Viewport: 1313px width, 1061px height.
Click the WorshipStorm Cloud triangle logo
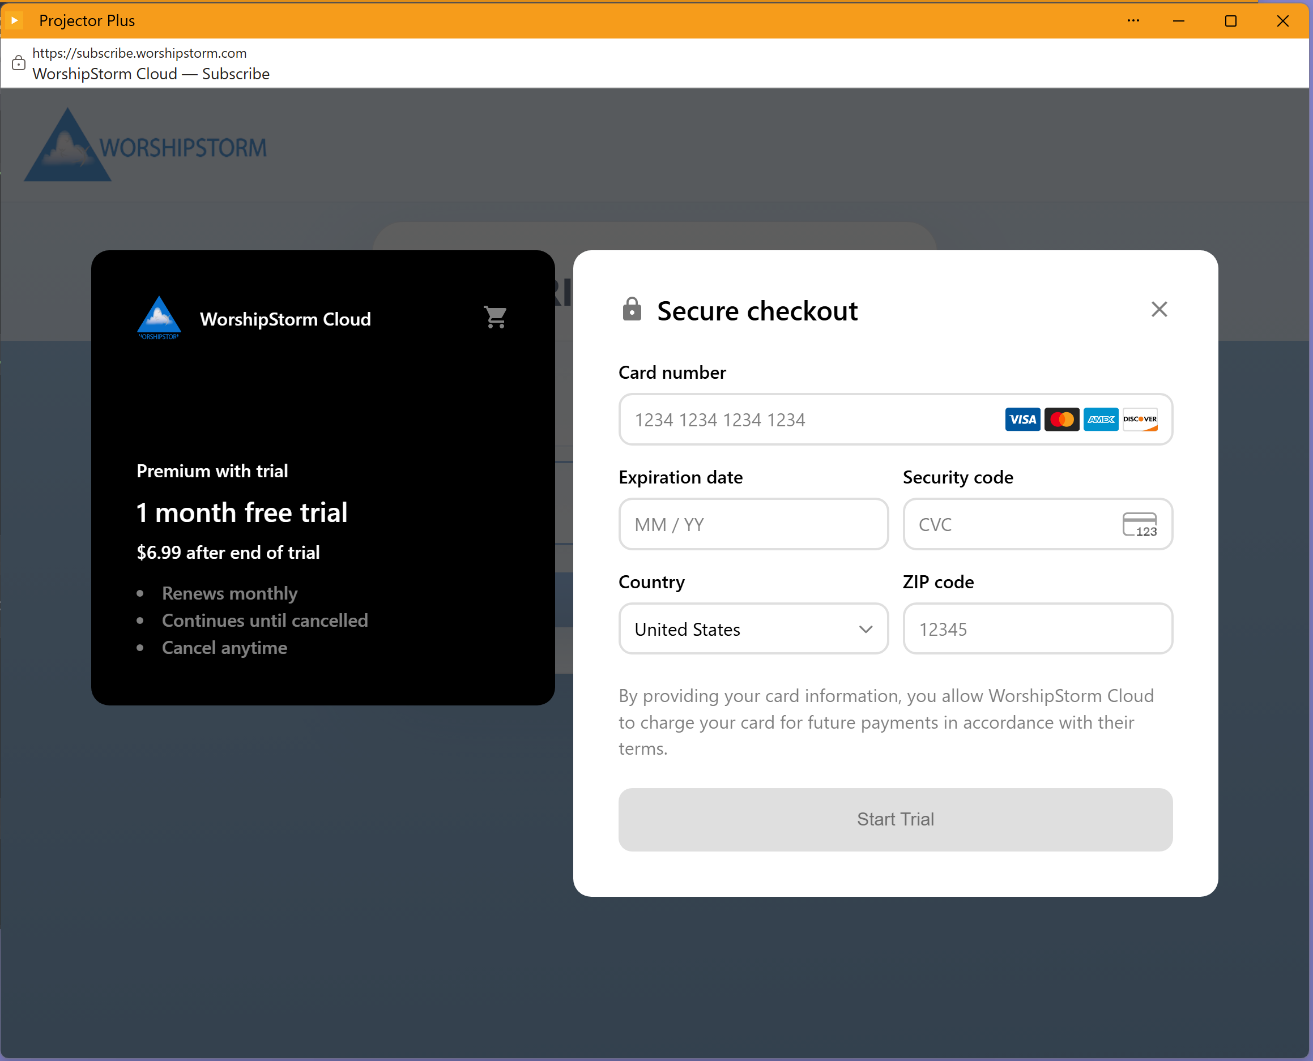coord(159,318)
